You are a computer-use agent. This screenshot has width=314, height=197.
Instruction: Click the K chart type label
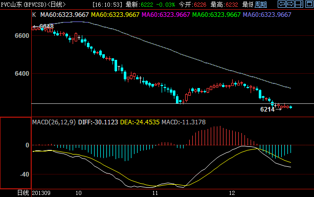click(34, 15)
